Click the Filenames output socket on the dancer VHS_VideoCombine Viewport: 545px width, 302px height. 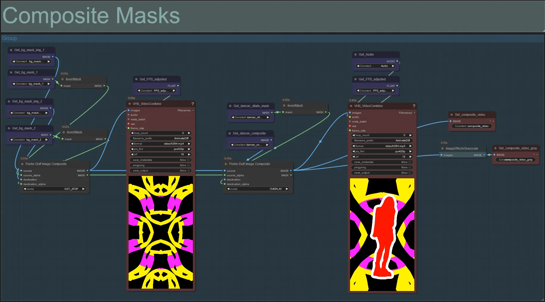point(414,113)
